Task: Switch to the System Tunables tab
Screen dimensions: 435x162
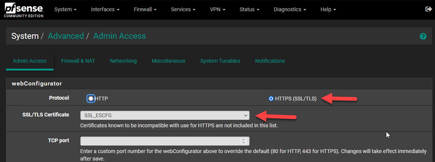Action: tap(220, 61)
